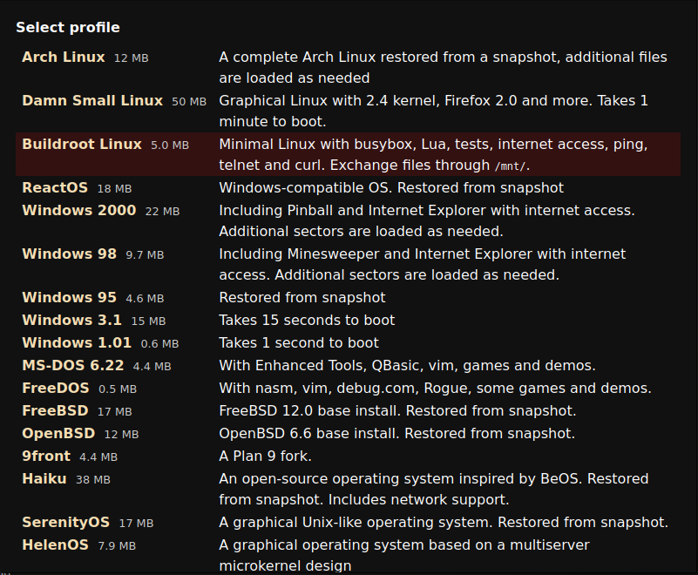
Task: Open the highlighted Buildroot Linux profile
Action: pos(80,145)
